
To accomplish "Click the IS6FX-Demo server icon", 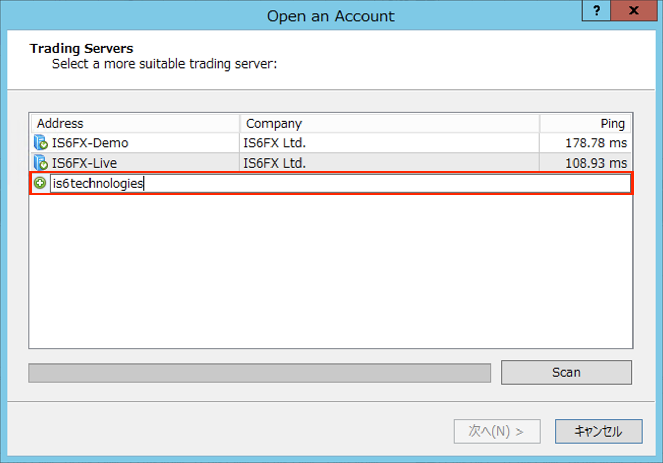I will coord(40,143).
